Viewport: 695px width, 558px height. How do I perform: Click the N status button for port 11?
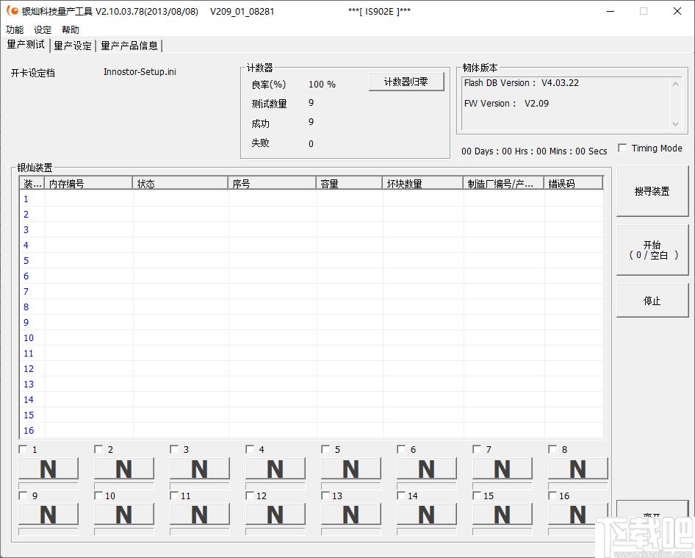(x=199, y=514)
